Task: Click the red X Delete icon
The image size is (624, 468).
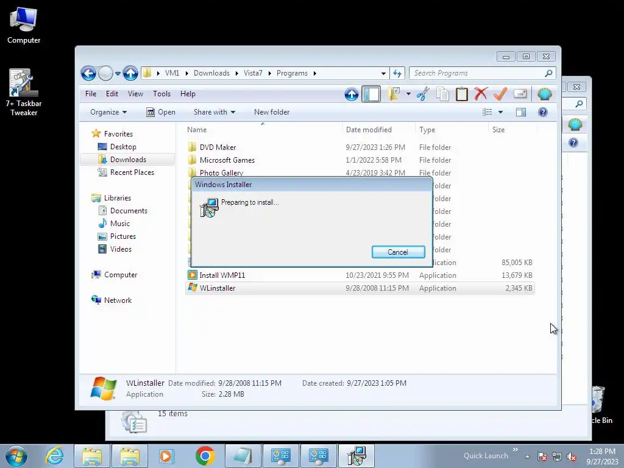Action: tap(481, 94)
